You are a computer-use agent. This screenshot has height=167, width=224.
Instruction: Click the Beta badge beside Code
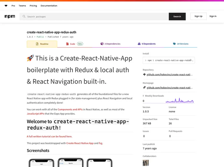pyautogui.click(x=80, y=44)
